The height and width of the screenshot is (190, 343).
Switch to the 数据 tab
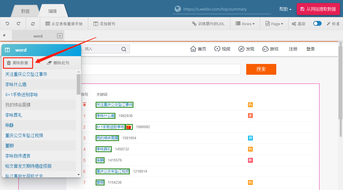pos(25,11)
